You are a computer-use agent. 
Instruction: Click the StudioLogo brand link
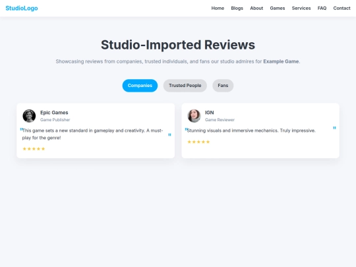tap(22, 8)
